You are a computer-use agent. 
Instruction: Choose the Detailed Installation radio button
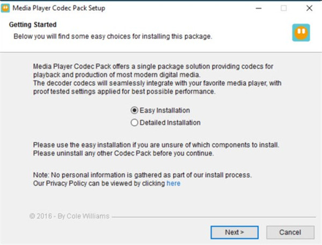click(134, 123)
